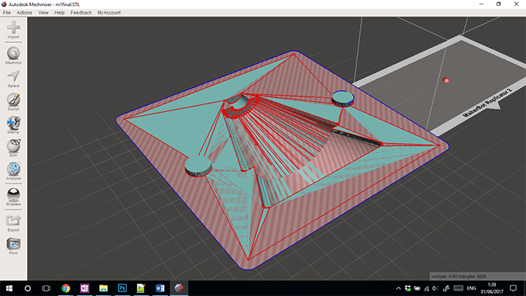Launch Google Chrome from the taskbar
This screenshot has height=296, width=526.
[66, 288]
